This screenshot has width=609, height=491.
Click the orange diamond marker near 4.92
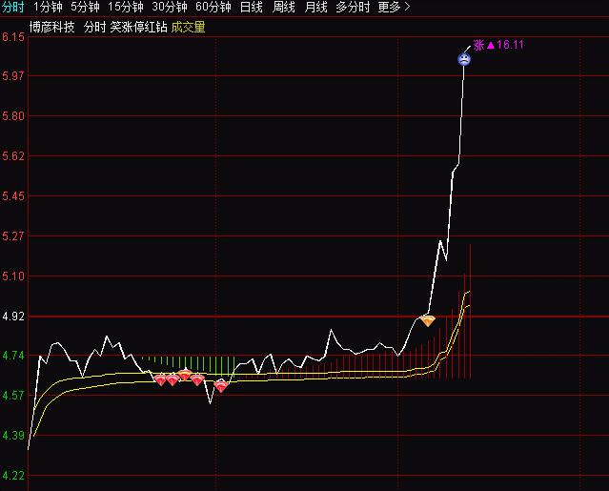tap(428, 320)
